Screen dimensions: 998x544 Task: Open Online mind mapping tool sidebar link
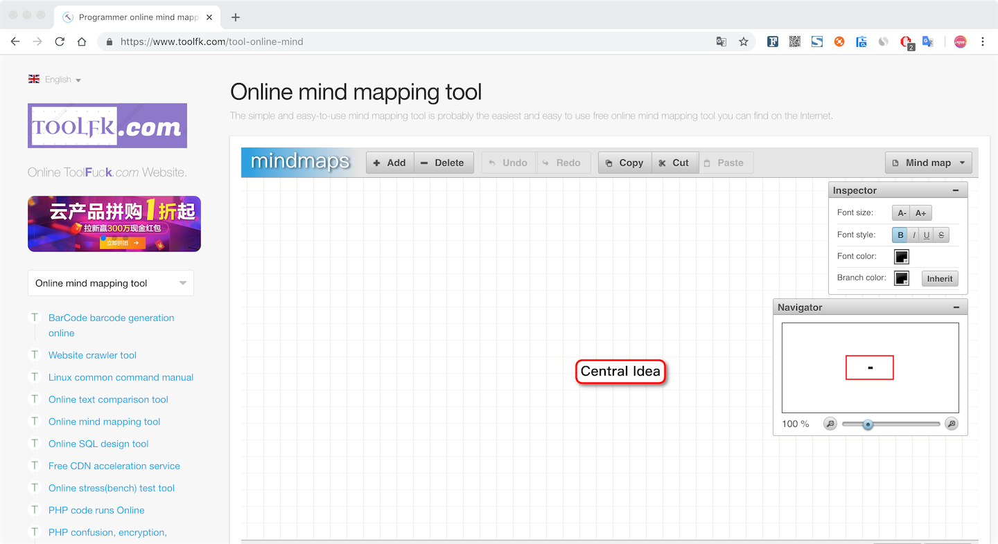[x=105, y=421]
